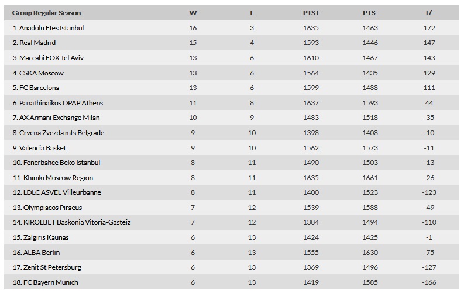
Task: Select Panathinaikos OPAP Athens row
Action: [231, 103]
